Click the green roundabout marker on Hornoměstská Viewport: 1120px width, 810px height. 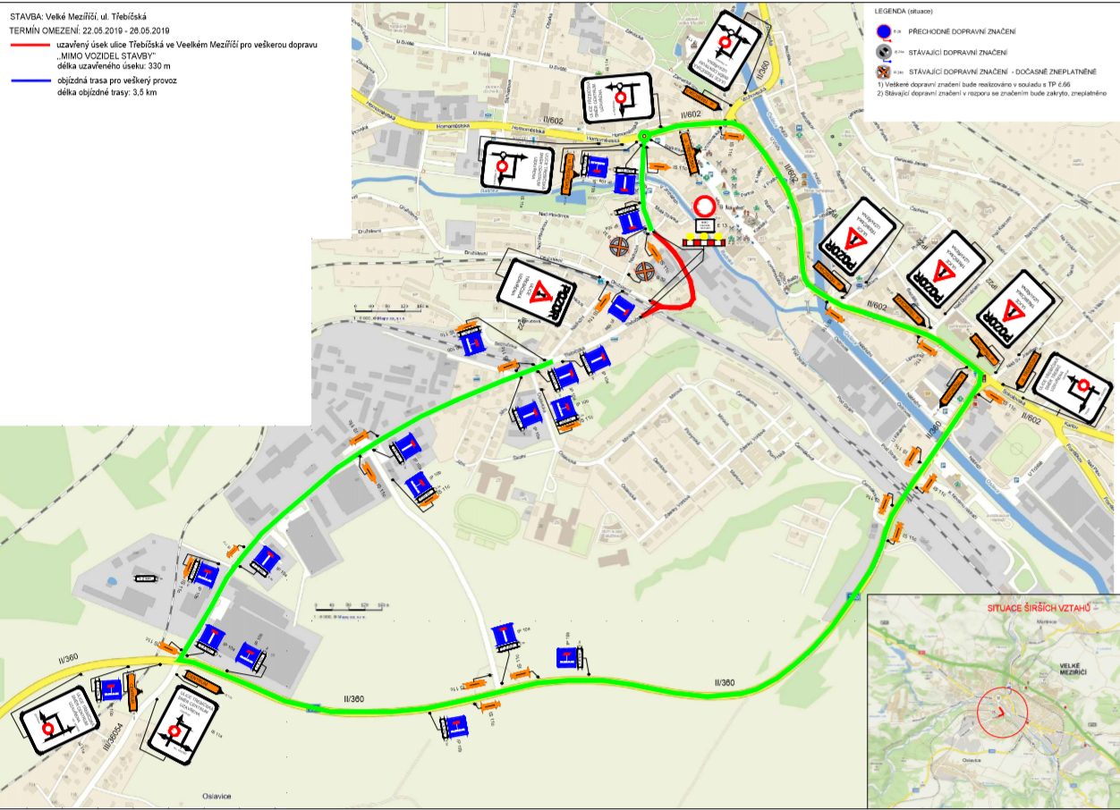(x=643, y=137)
